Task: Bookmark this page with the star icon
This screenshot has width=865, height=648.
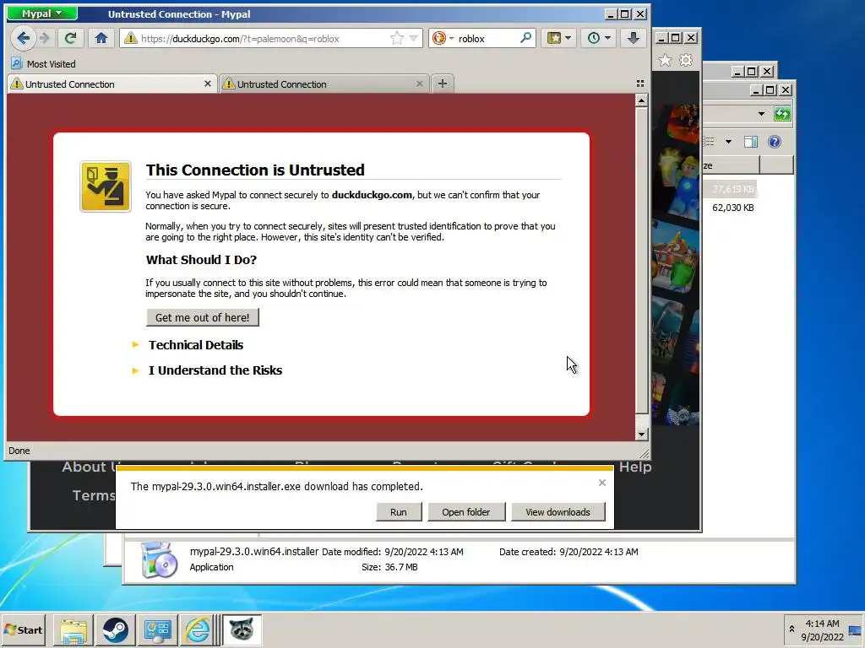Action: [397, 38]
